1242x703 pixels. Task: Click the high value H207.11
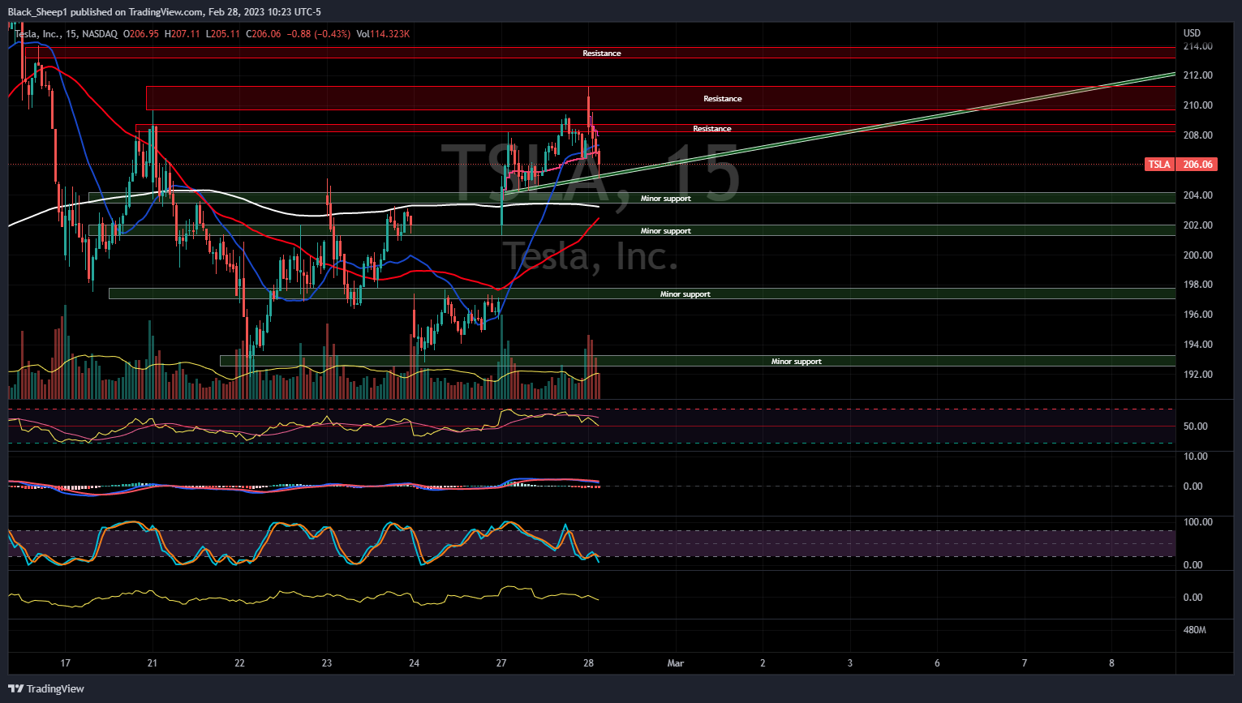pos(183,34)
